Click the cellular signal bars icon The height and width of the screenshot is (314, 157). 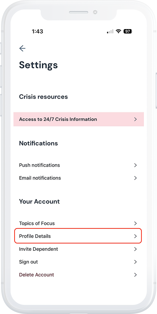click(x=110, y=31)
